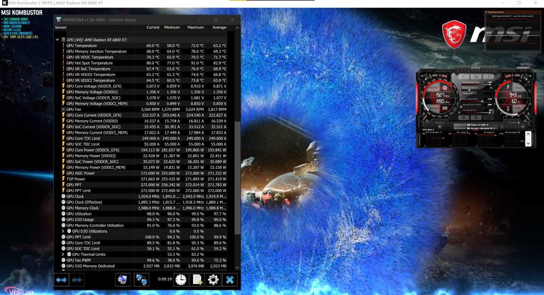
Task: Start logging with the sheet-plus icon
Action: pos(197,280)
